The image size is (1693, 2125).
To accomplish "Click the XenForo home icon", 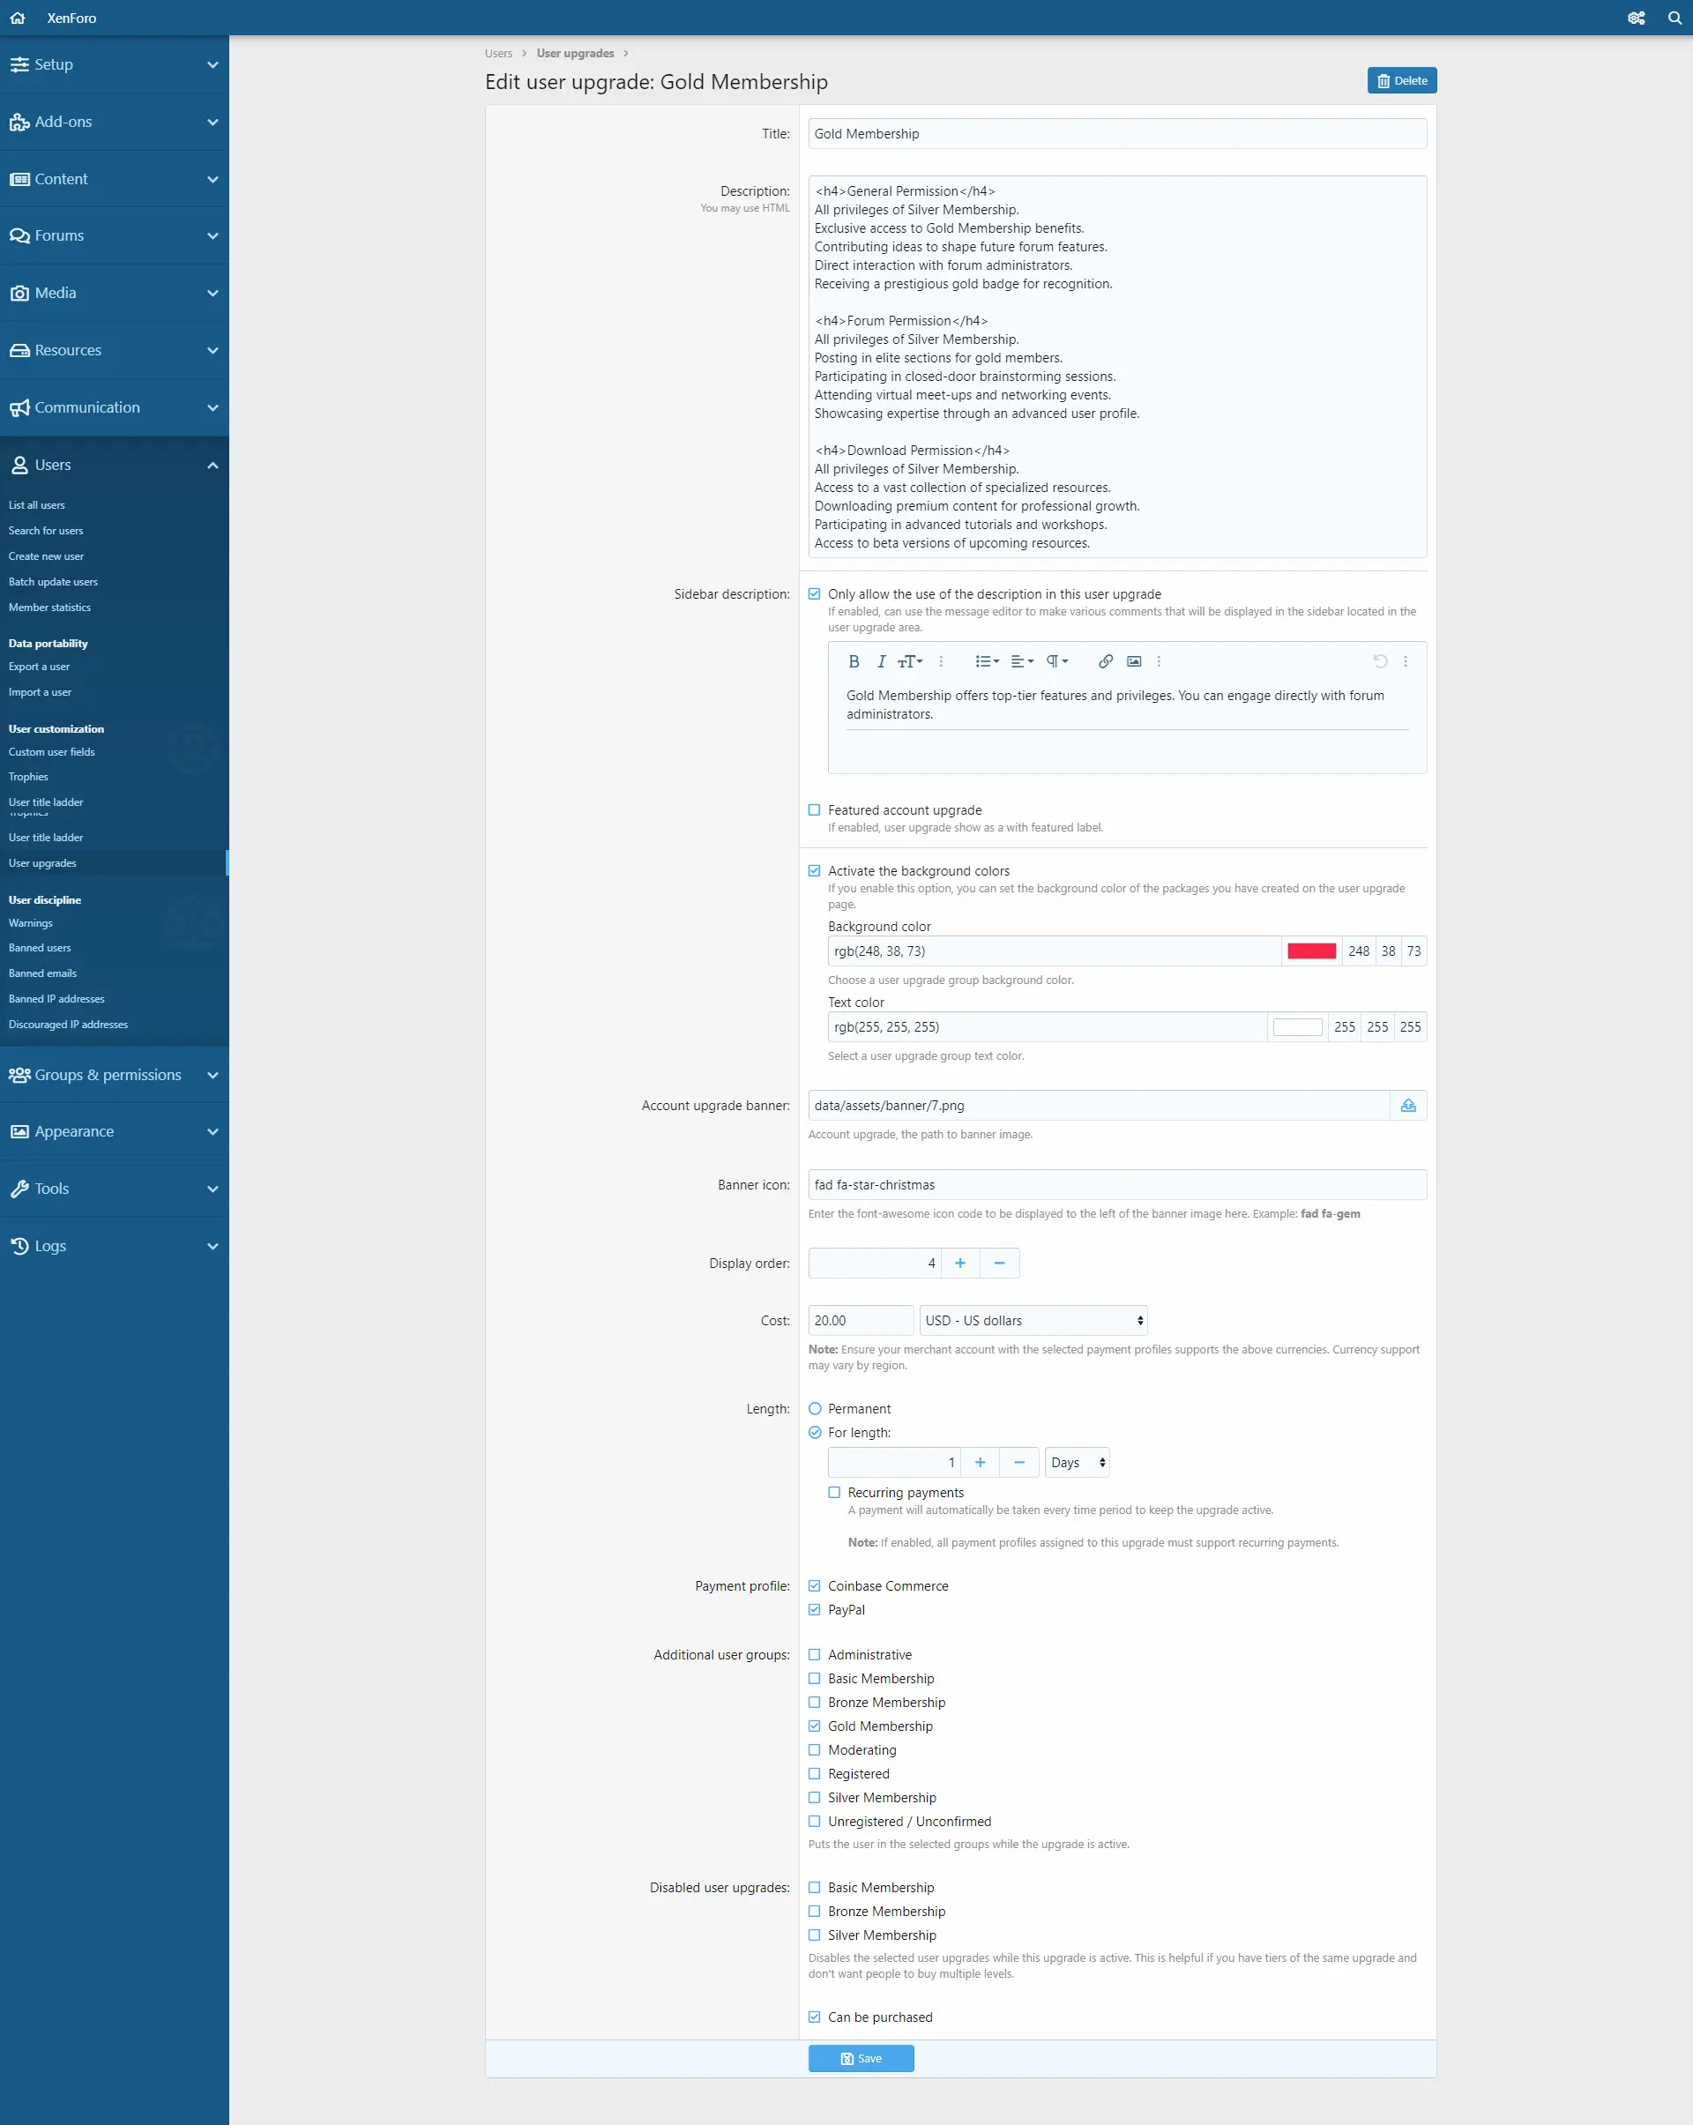I will [x=17, y=18].
